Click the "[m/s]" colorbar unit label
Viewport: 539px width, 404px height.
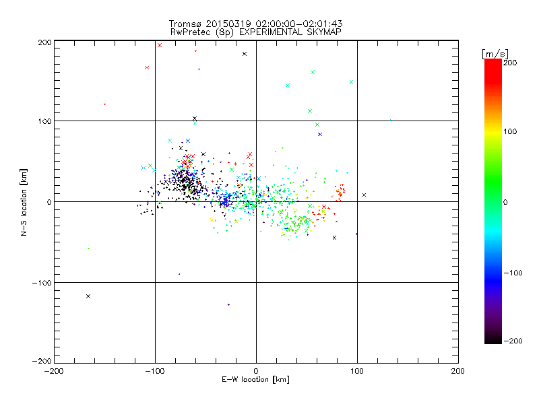point(495,54)
